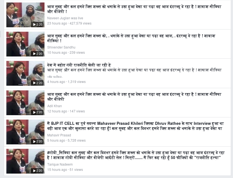The height and width of the screenshot is (178, 233).
Task: Open the title of the 239 views video
Action: pyautogui.click(x=131, y=38)
